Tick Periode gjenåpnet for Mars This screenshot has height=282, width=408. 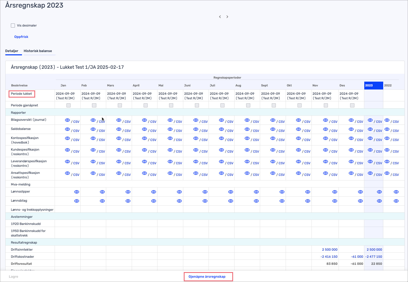click(x=120, y=105)
